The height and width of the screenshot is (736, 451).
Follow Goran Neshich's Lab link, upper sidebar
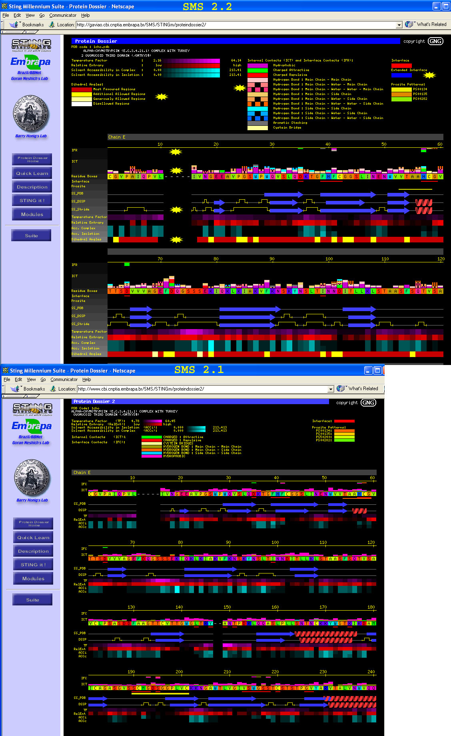(x=30, y=79)
